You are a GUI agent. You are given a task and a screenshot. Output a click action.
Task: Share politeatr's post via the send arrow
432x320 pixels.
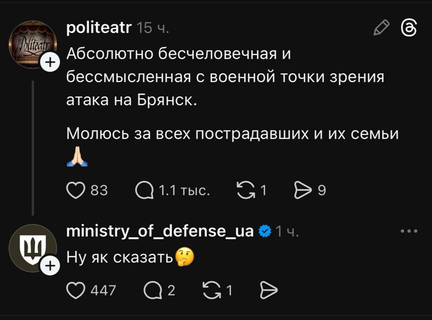(303, 190)
